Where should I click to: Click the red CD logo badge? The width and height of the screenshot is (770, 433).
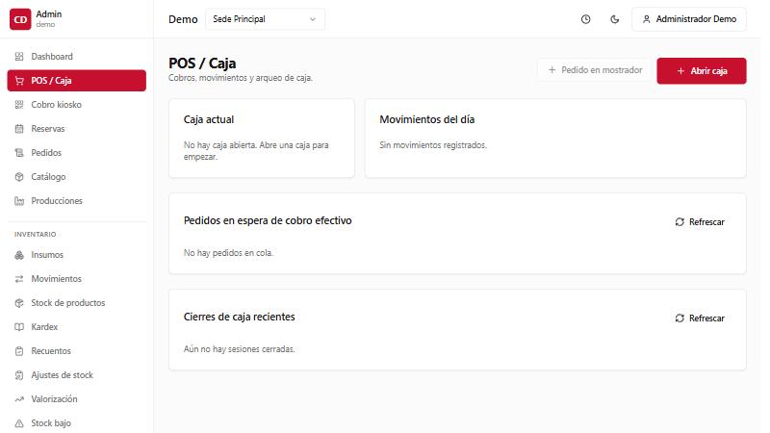[20, 19]
